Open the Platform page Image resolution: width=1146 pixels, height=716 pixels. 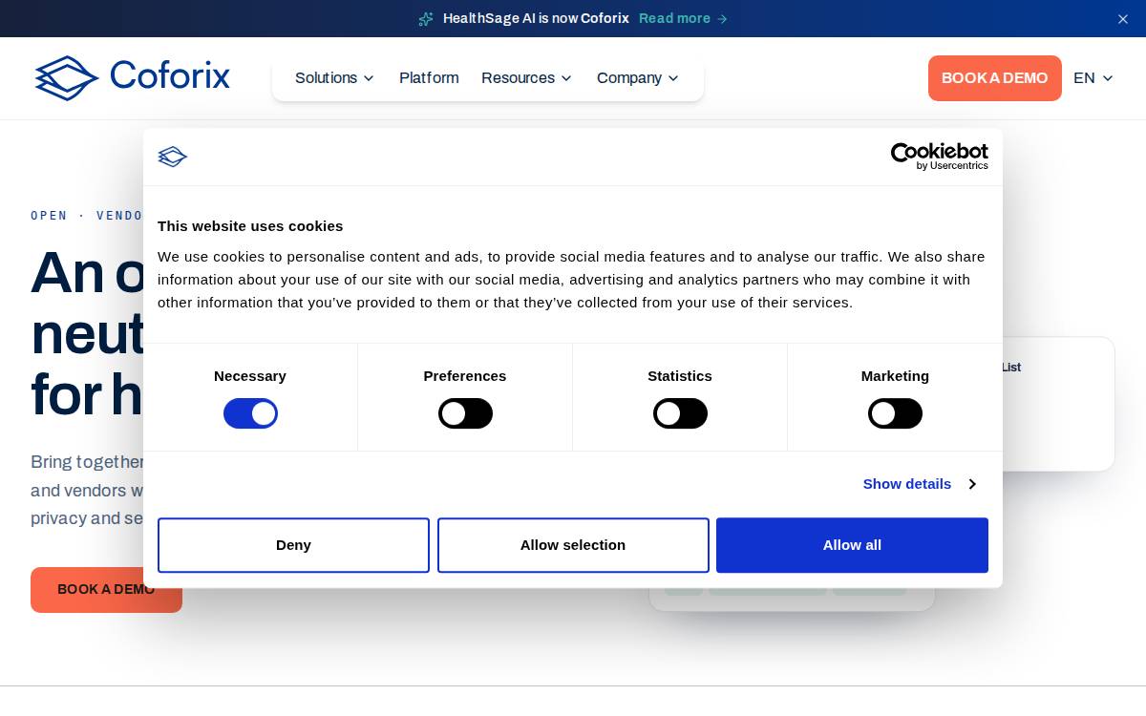pyautogui.click(x=429, y=78)
